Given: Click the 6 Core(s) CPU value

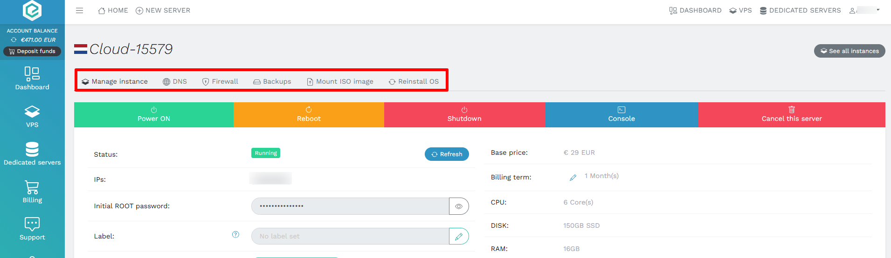Looking at the screenshot, I should click(x=578, y=202).
